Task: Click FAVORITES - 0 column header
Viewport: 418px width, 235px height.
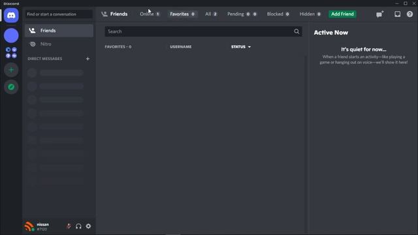Action: pyautogui.click(x=118, y=47)
